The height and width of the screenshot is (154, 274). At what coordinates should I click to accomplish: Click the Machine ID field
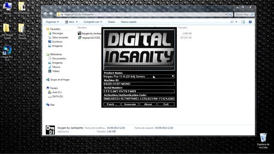click(139, 84)
